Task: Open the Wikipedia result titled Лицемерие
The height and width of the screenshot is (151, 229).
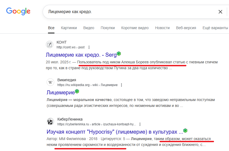Action: click(61, 92)
